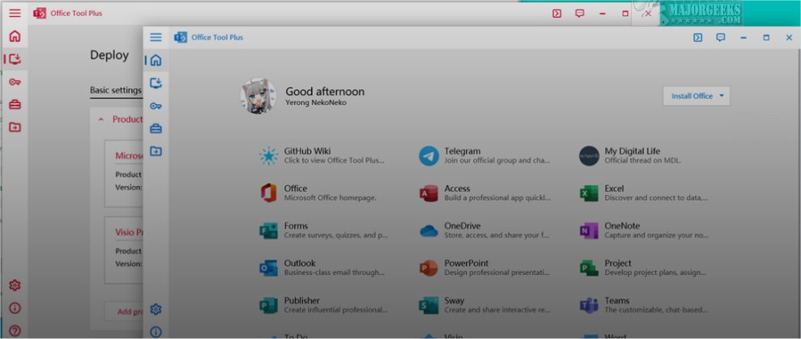This screenshot has width=801, height=339.
Task: Open My Digital Life link title
Action: tap(633, 151)
